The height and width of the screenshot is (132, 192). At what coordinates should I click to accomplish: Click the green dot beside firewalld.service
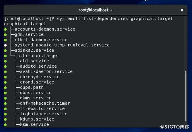click(6, 109)
